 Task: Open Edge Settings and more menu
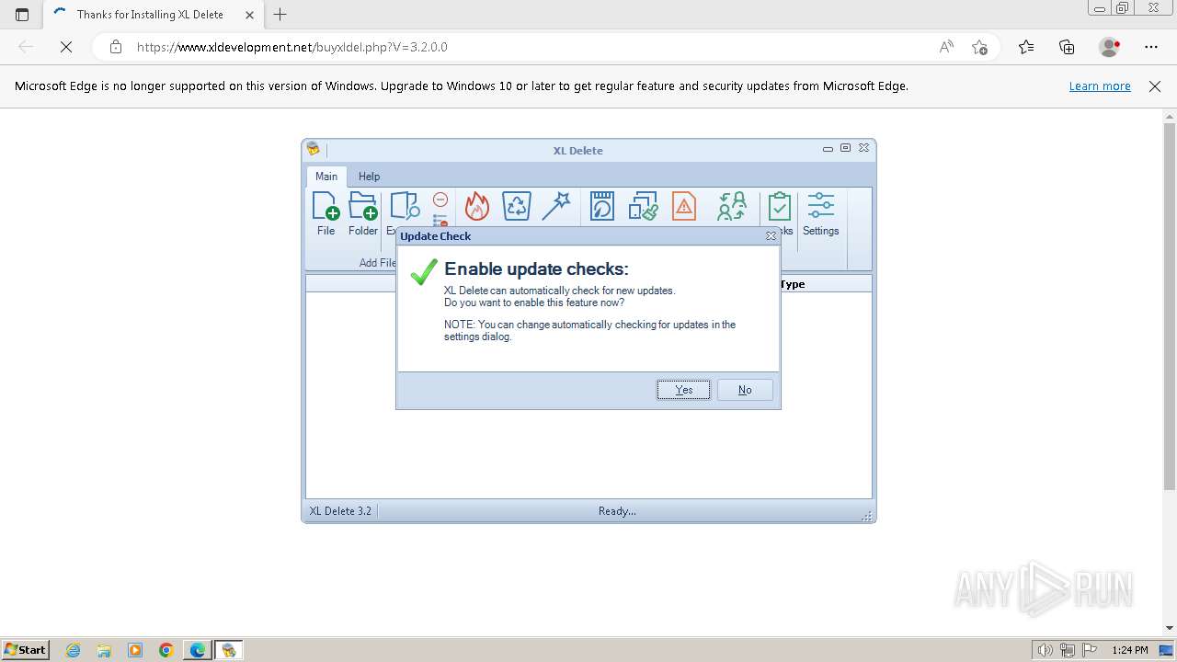[1151, 47]
